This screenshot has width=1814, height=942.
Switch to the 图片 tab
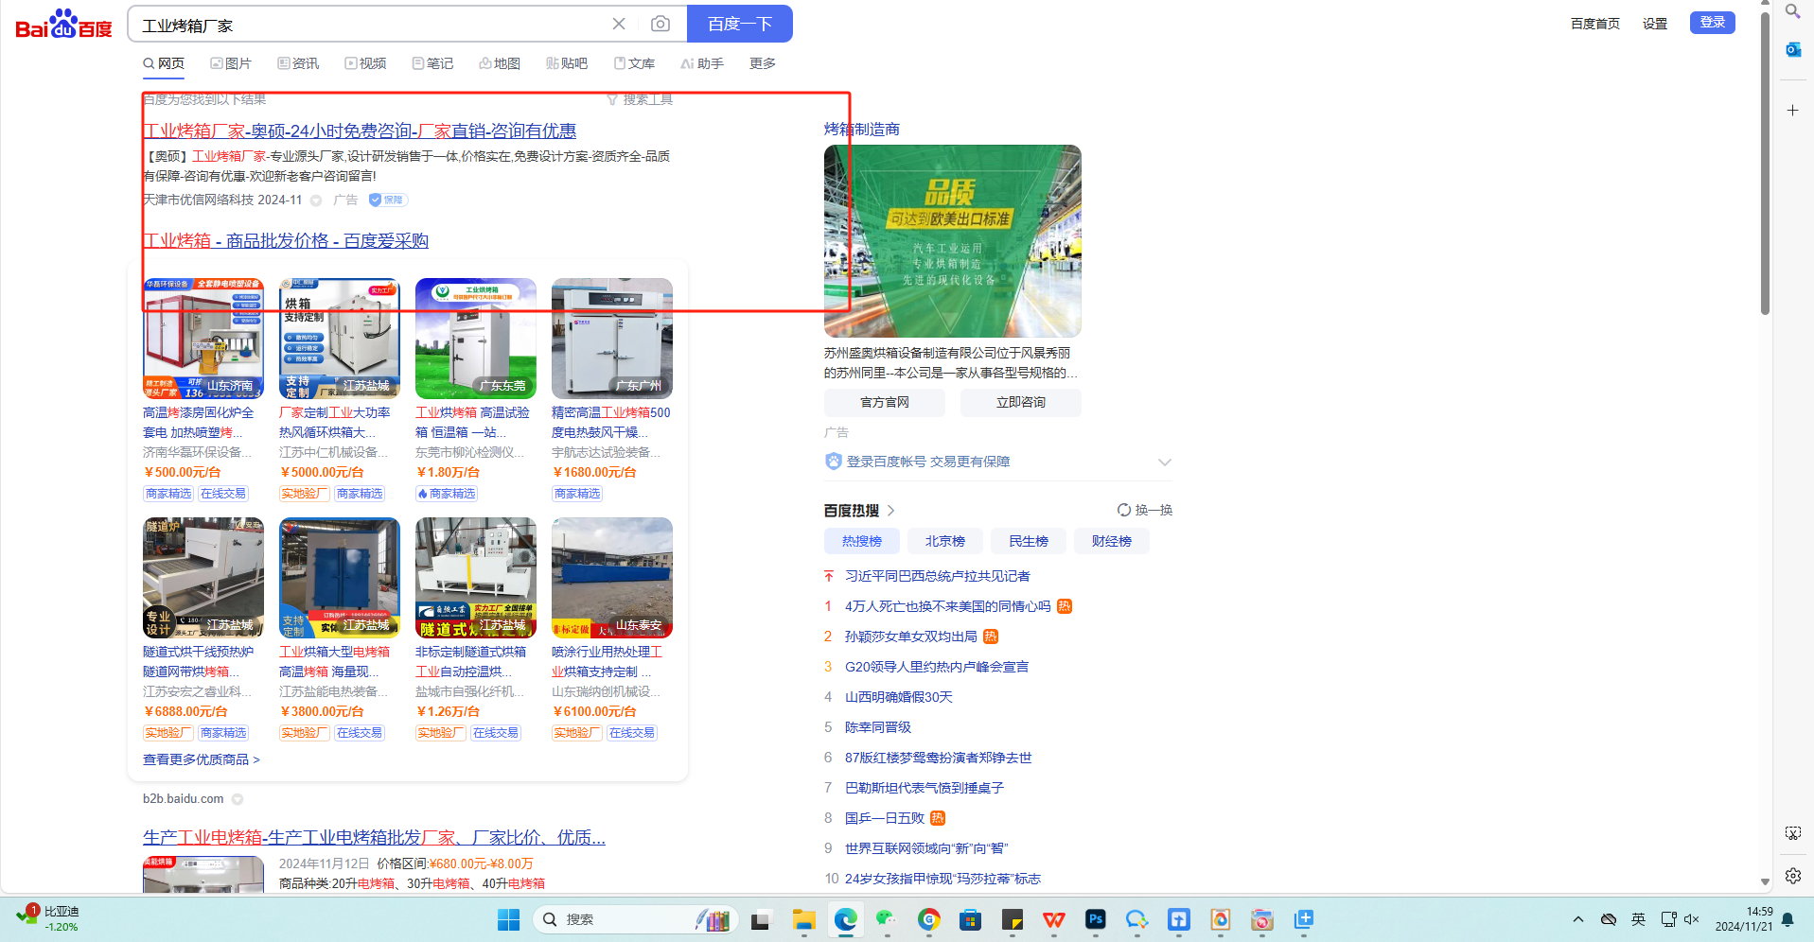(x=231, y=63)
